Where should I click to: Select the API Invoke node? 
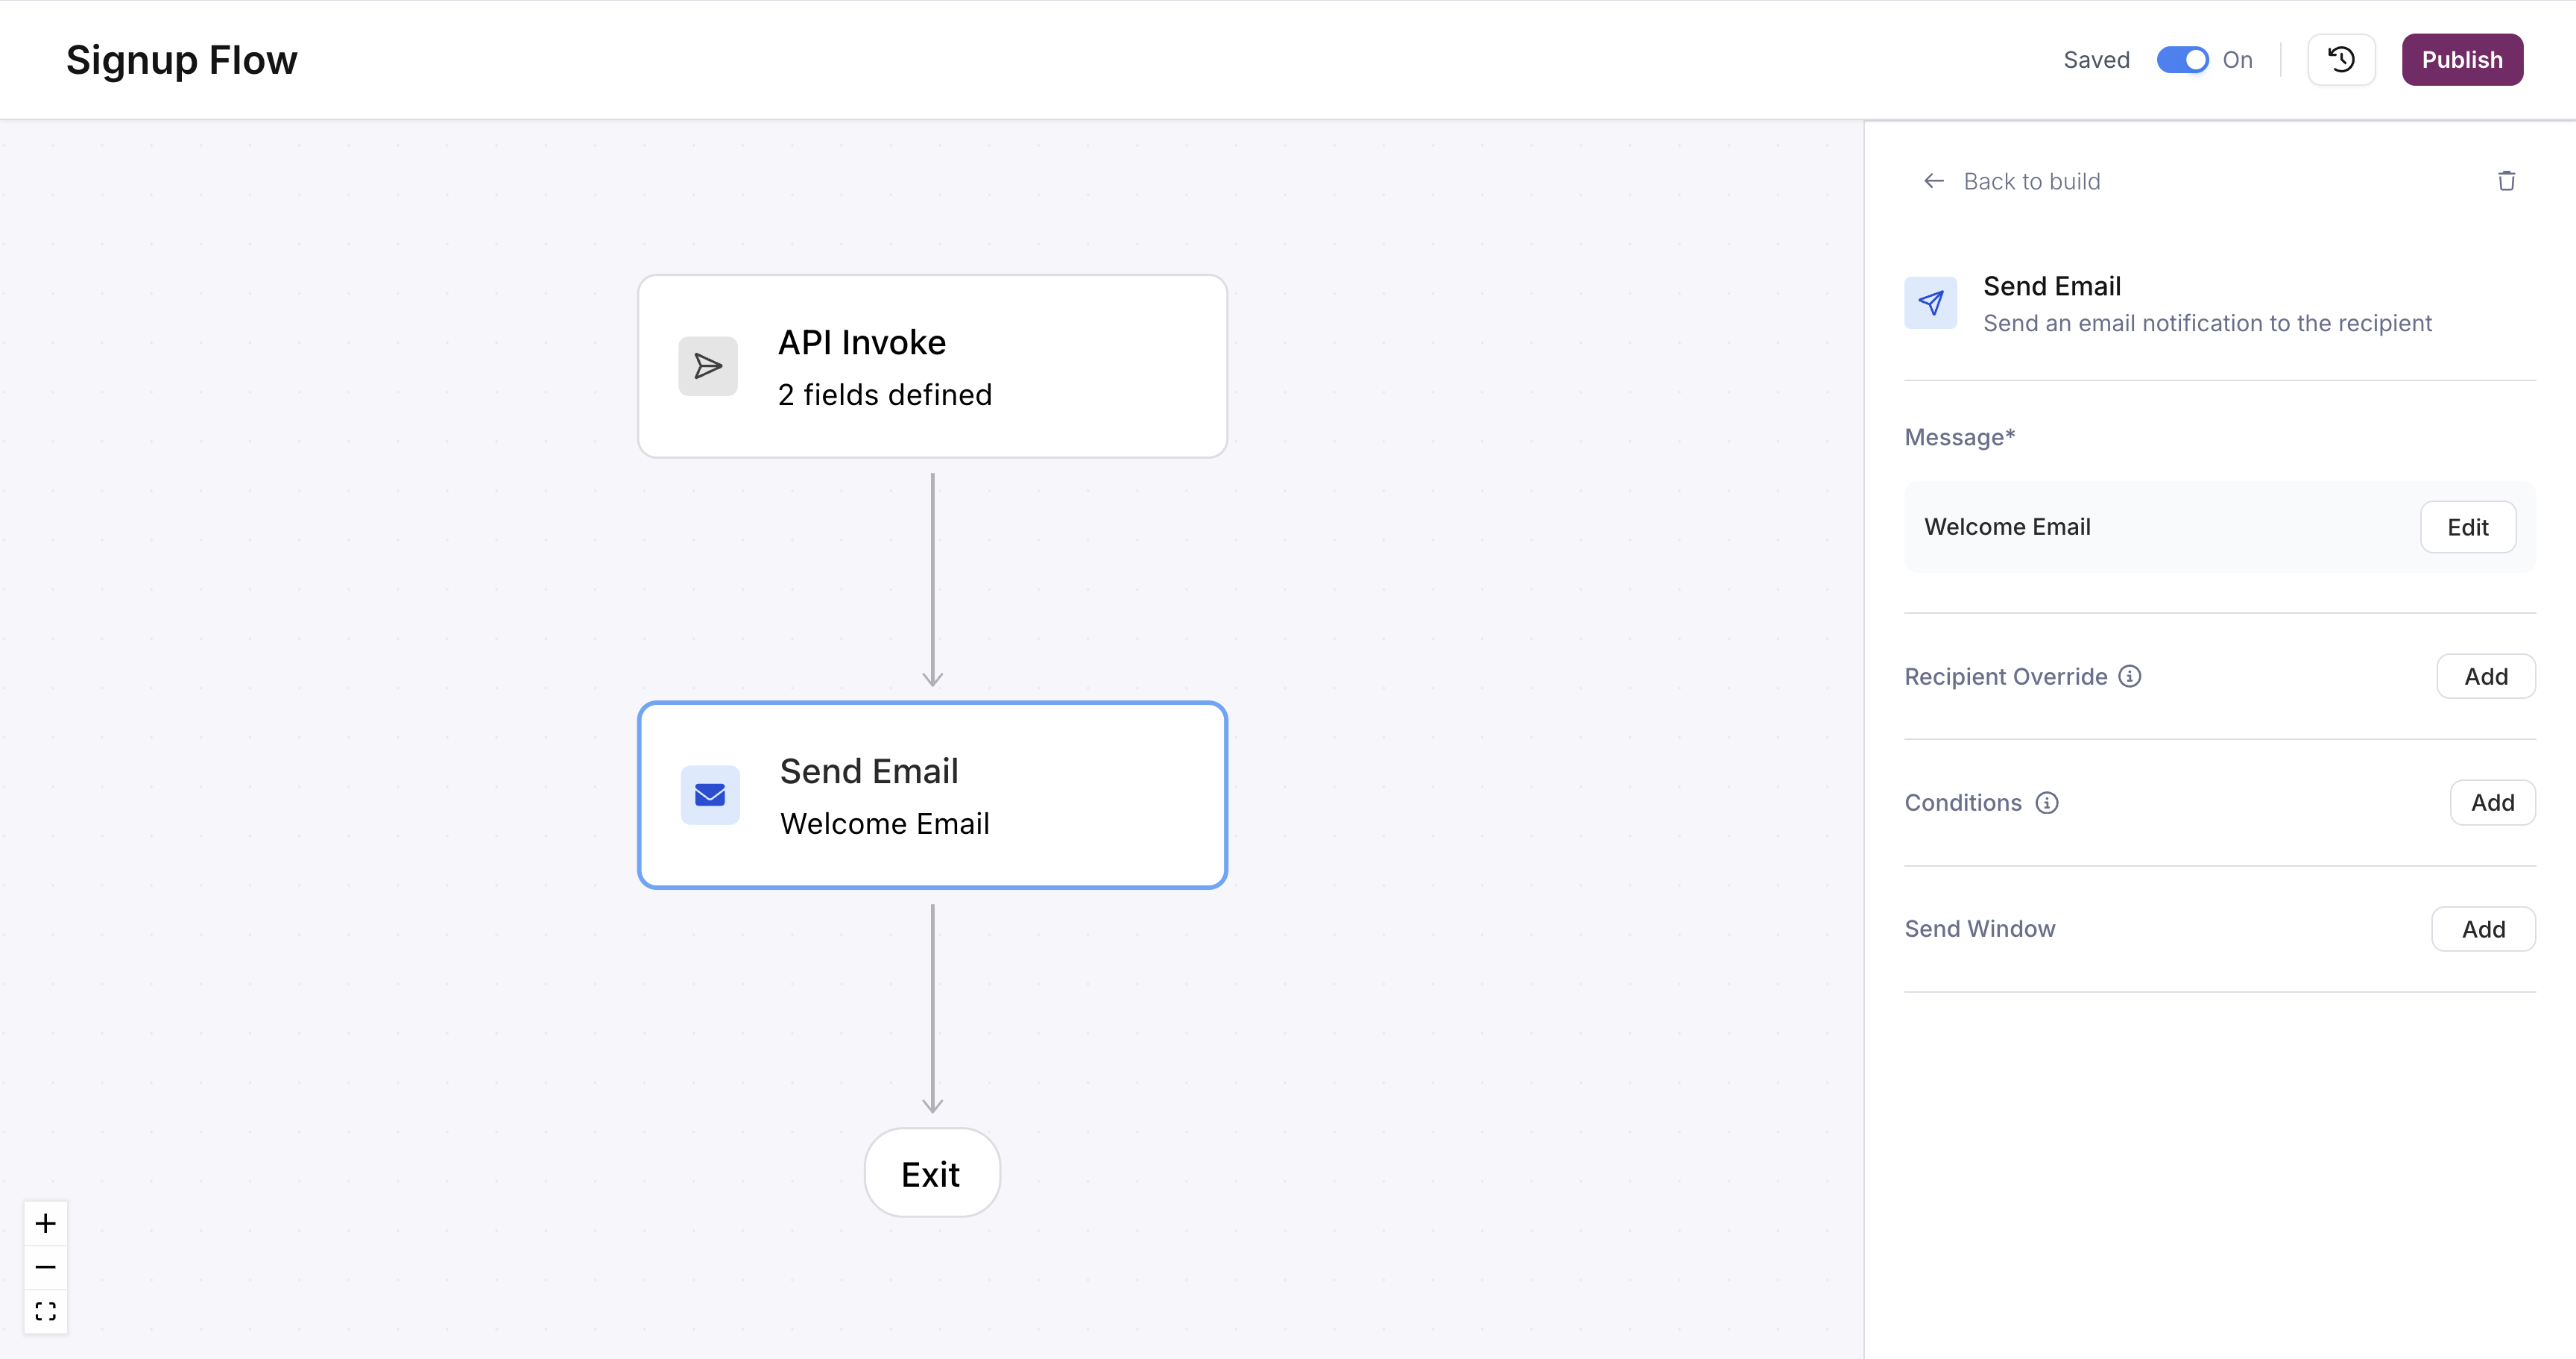(x=932, y=366)
